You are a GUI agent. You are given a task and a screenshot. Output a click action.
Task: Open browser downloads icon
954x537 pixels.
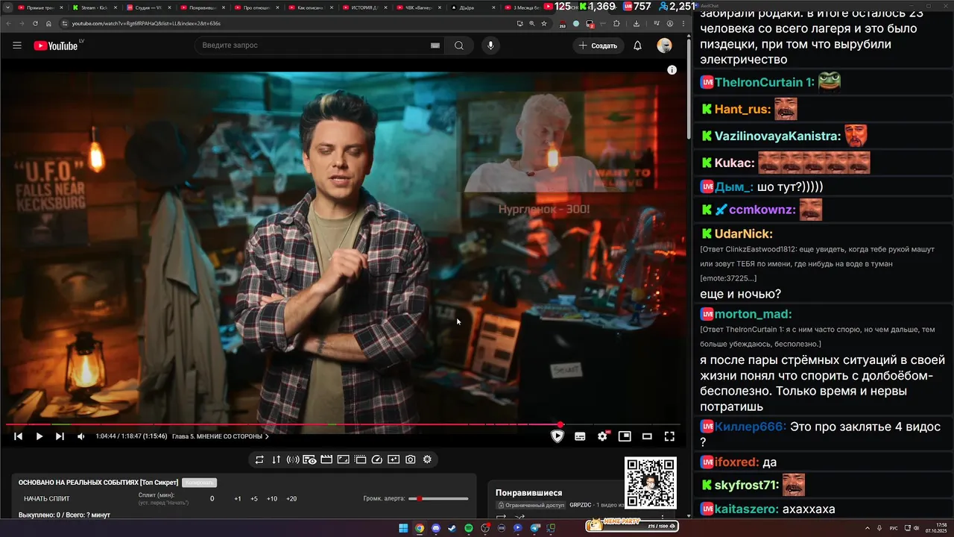[x=636, y=23]
